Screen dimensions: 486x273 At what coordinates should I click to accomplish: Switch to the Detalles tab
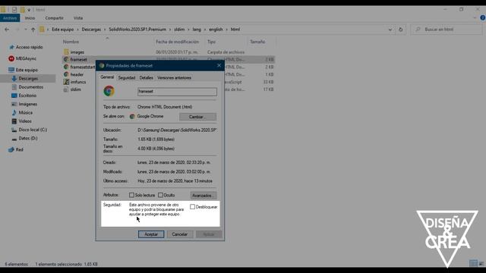[x=147, y=77]
